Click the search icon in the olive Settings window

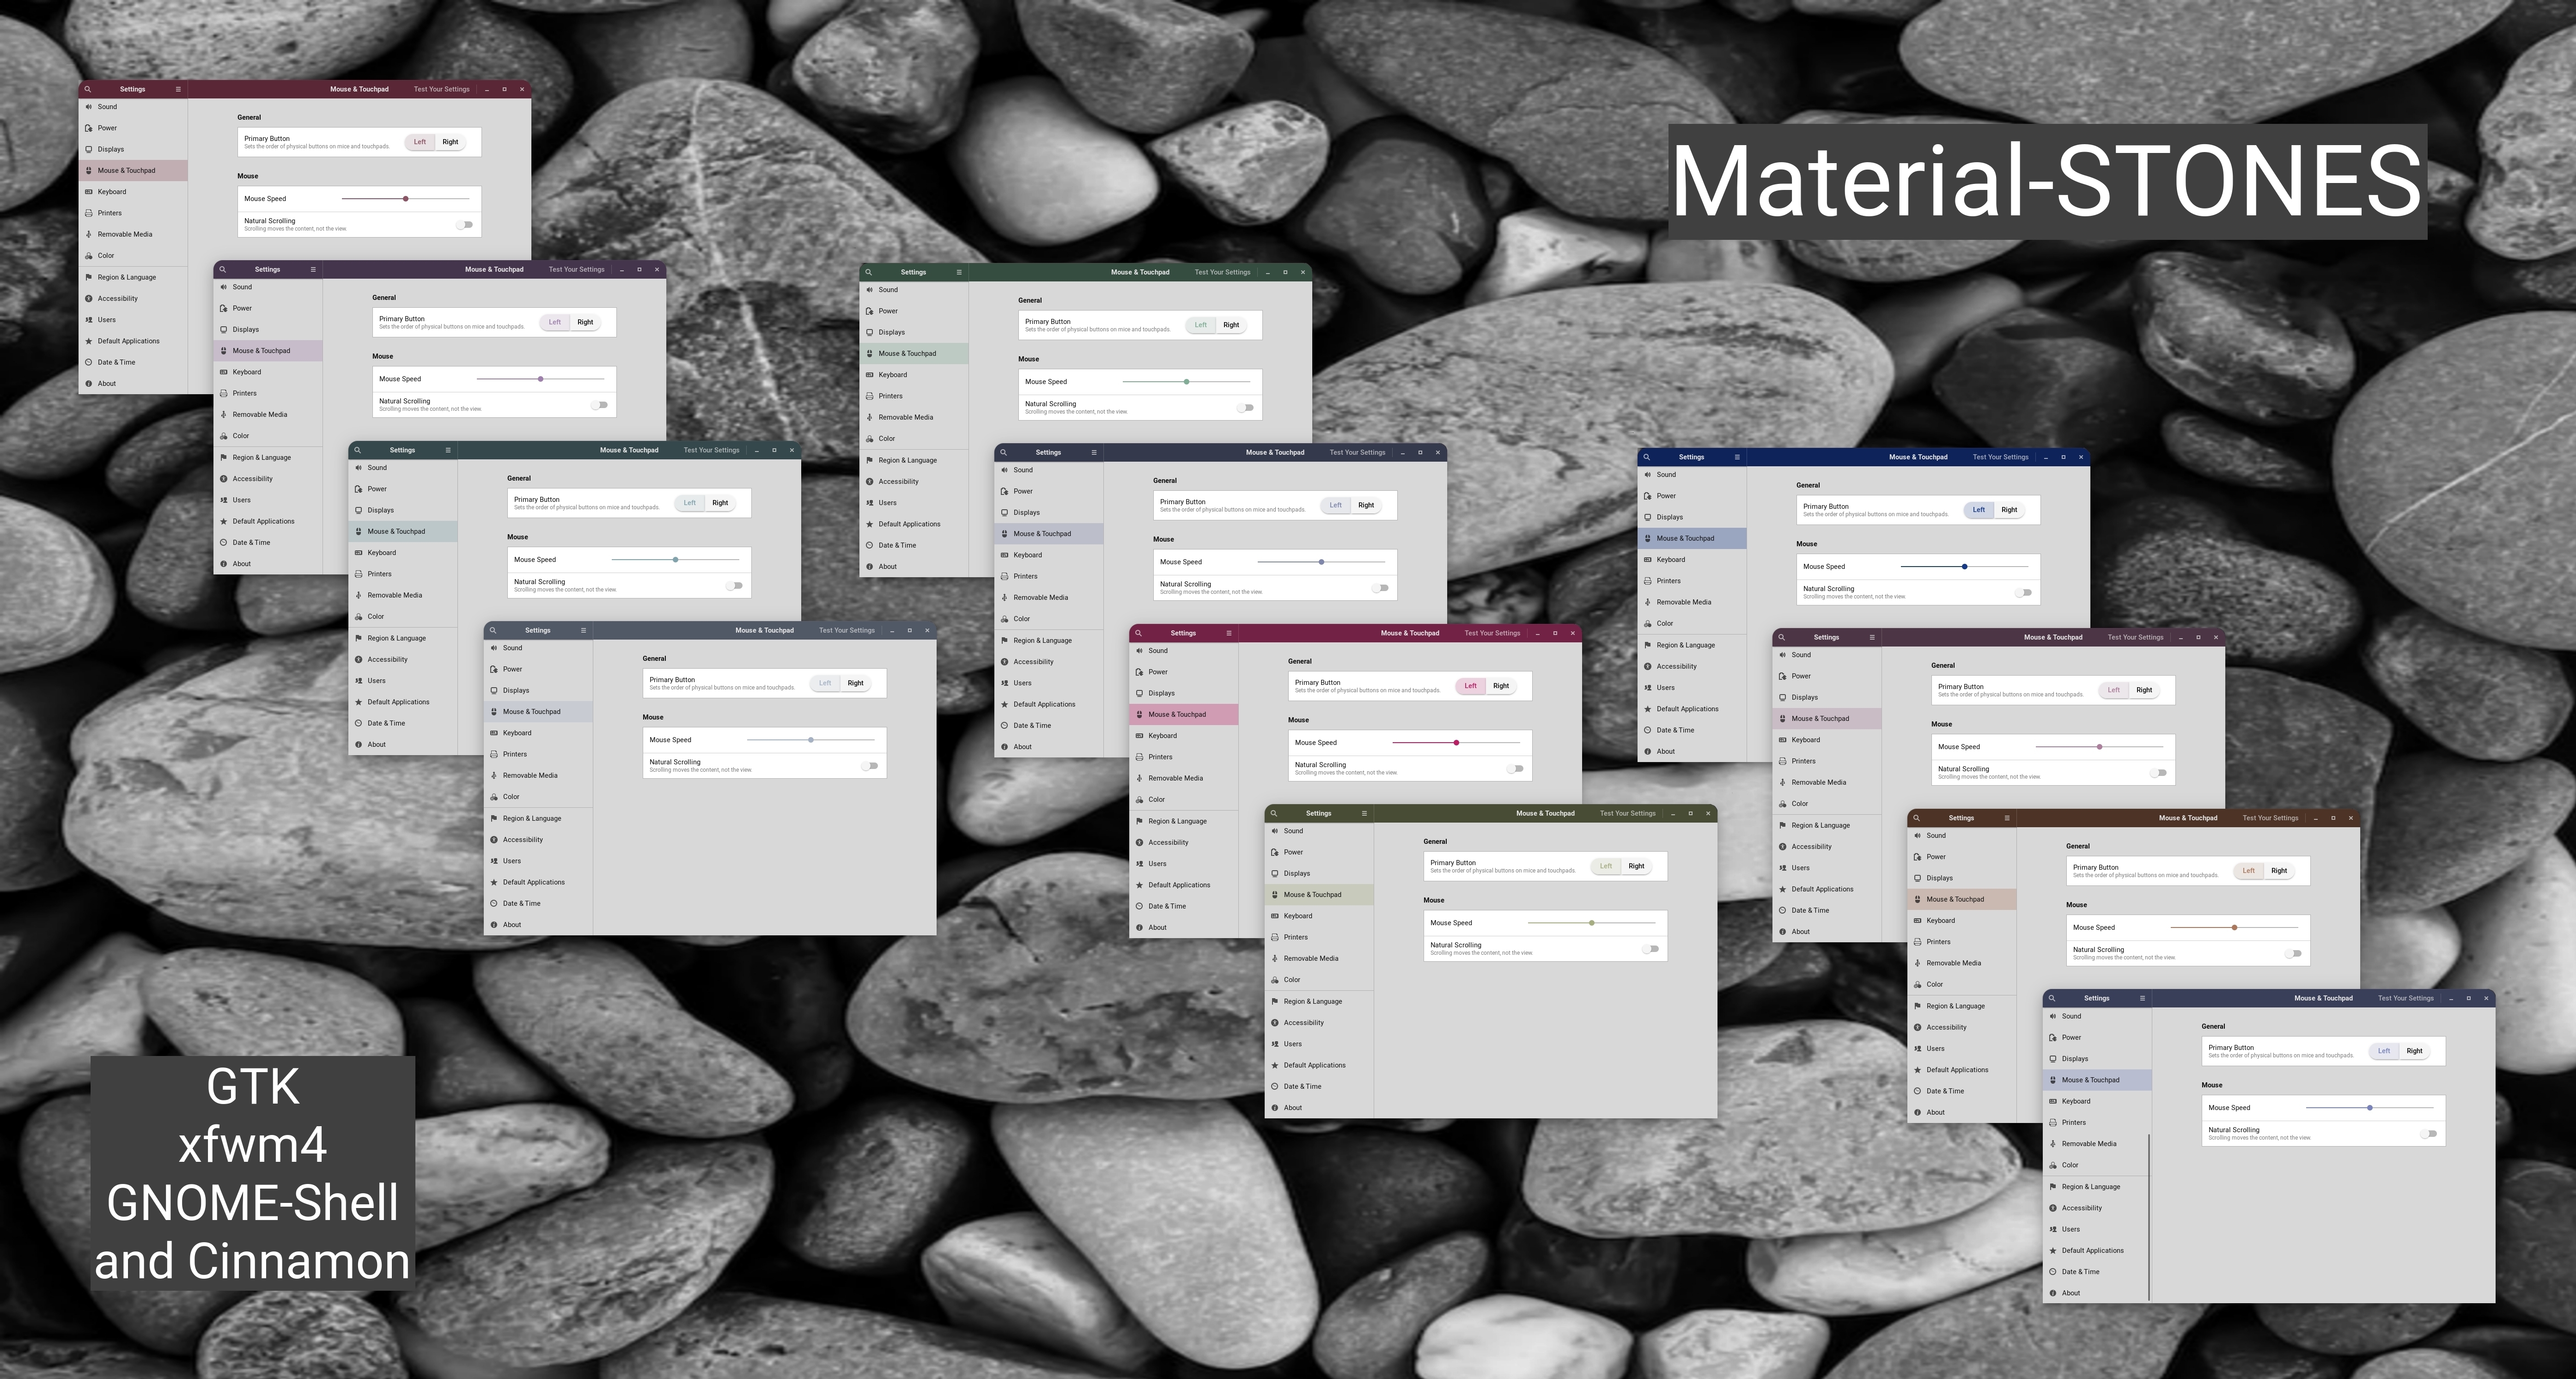[1273, 813]
